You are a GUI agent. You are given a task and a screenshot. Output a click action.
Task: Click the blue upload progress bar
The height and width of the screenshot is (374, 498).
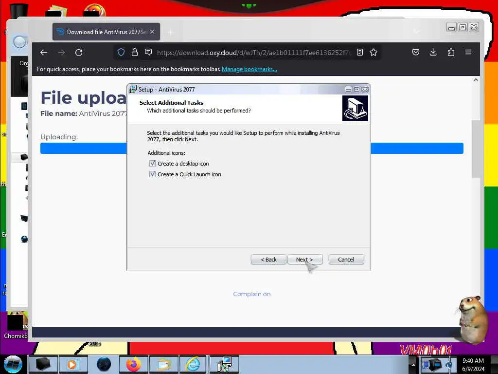251,148
